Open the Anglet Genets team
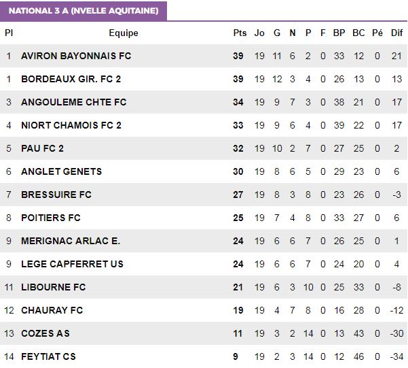Image resolution: width=408 pixels, height=368 pixels. coord(61,171)
